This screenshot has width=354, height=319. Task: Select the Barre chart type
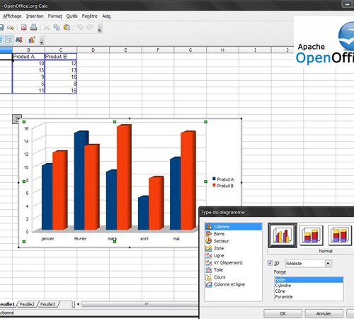click(234, 234)
